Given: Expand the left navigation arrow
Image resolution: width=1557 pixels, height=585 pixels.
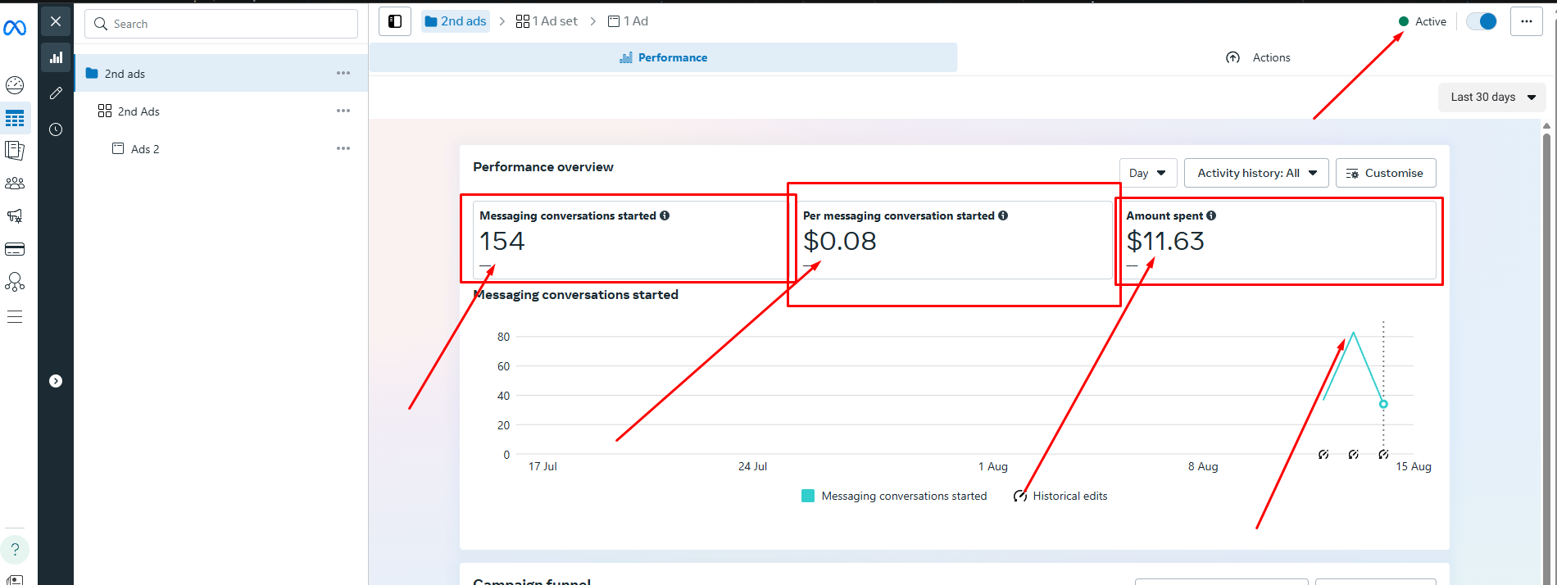Looking at the screenshot, I should [56, 381].
